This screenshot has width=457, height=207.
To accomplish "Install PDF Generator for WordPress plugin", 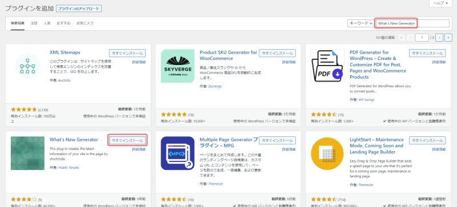I will pyautogui.click(x=427, y=53).
